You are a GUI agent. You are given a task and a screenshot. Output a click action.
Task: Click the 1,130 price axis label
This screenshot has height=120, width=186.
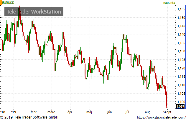[x=181, y=51]
